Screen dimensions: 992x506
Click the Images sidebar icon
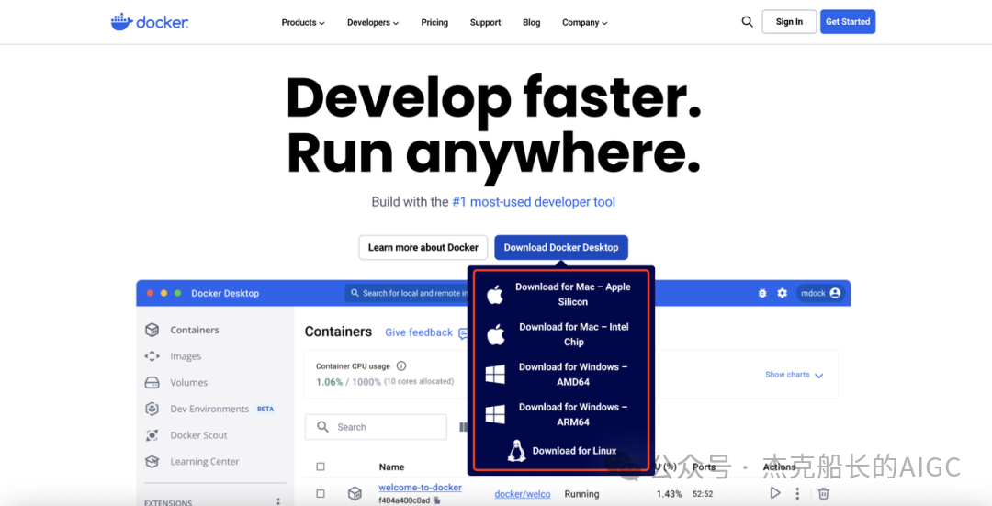pos(152,356)
